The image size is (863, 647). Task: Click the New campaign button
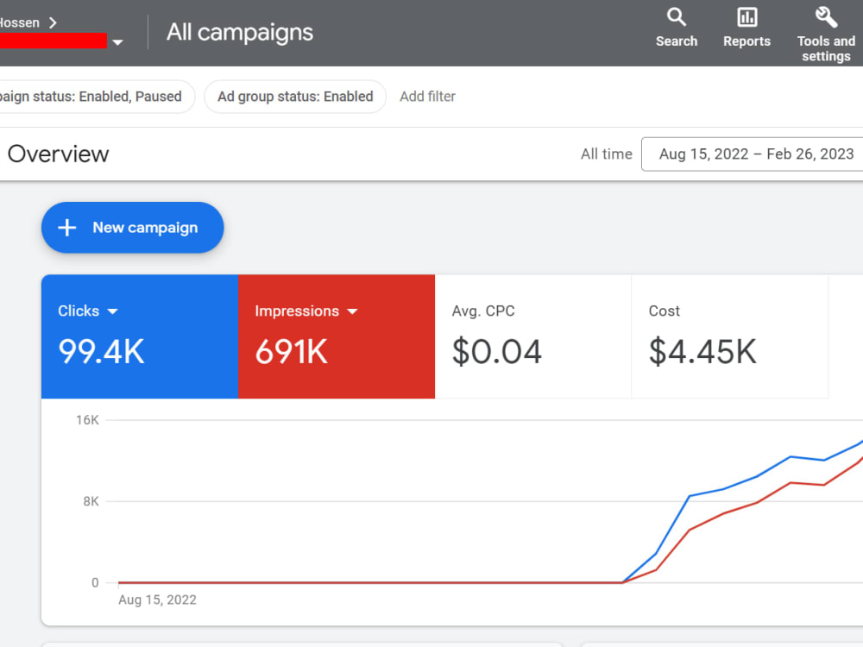133,227
